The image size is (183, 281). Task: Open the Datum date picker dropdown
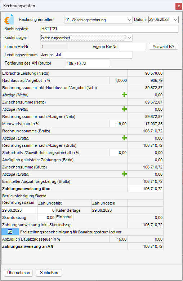tap(175, 19)
